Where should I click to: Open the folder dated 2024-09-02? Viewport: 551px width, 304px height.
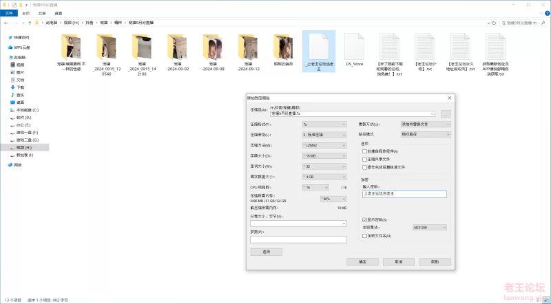point(178,52)
